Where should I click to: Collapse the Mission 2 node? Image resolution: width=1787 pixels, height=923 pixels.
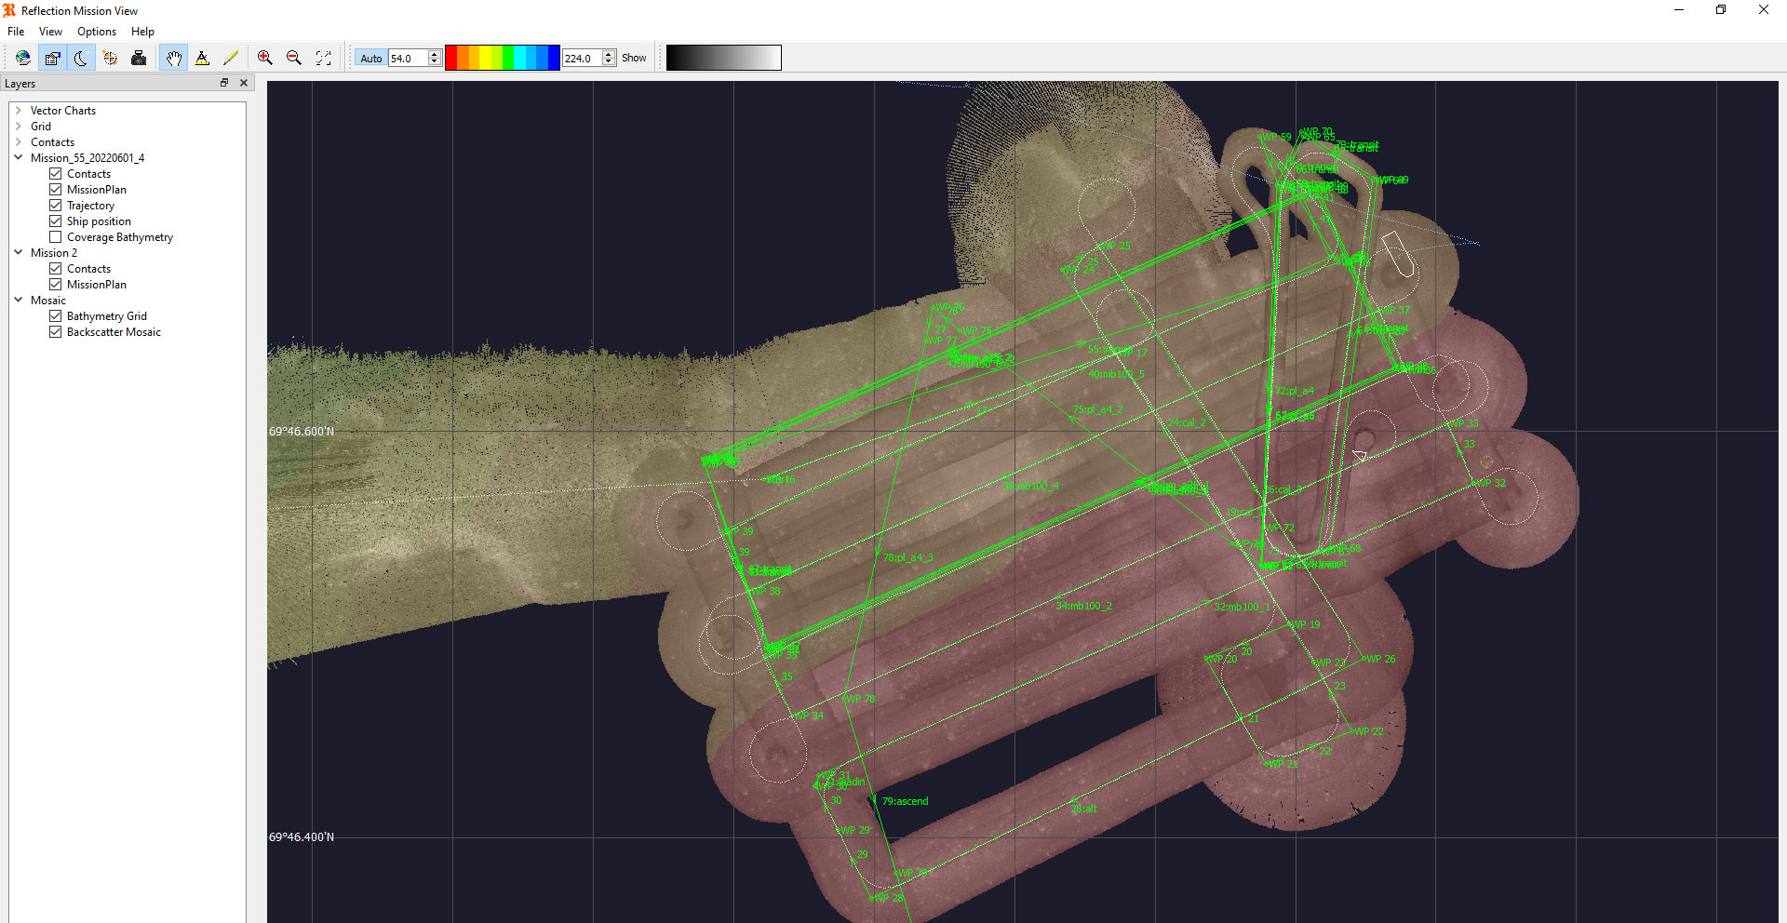click(x=18, y=252)
